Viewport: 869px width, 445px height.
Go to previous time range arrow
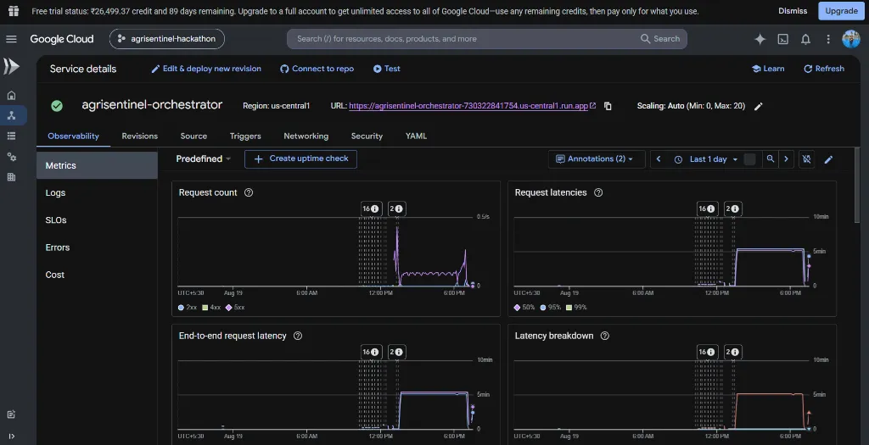[659, 159]
